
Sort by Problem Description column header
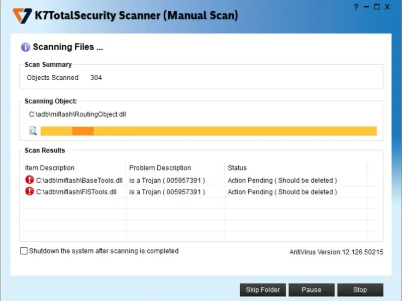[160, 168]
